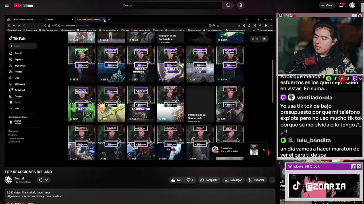The height and width of the screenshot is (204, 364).
Task: Expand 'Más' in TikTok sidebar
Action: 14,109
